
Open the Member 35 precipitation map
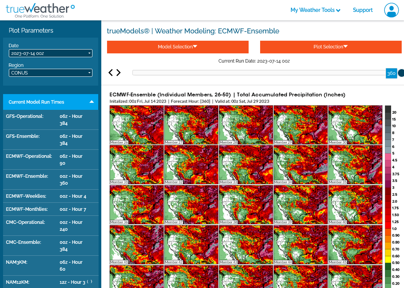pos(355,165)
